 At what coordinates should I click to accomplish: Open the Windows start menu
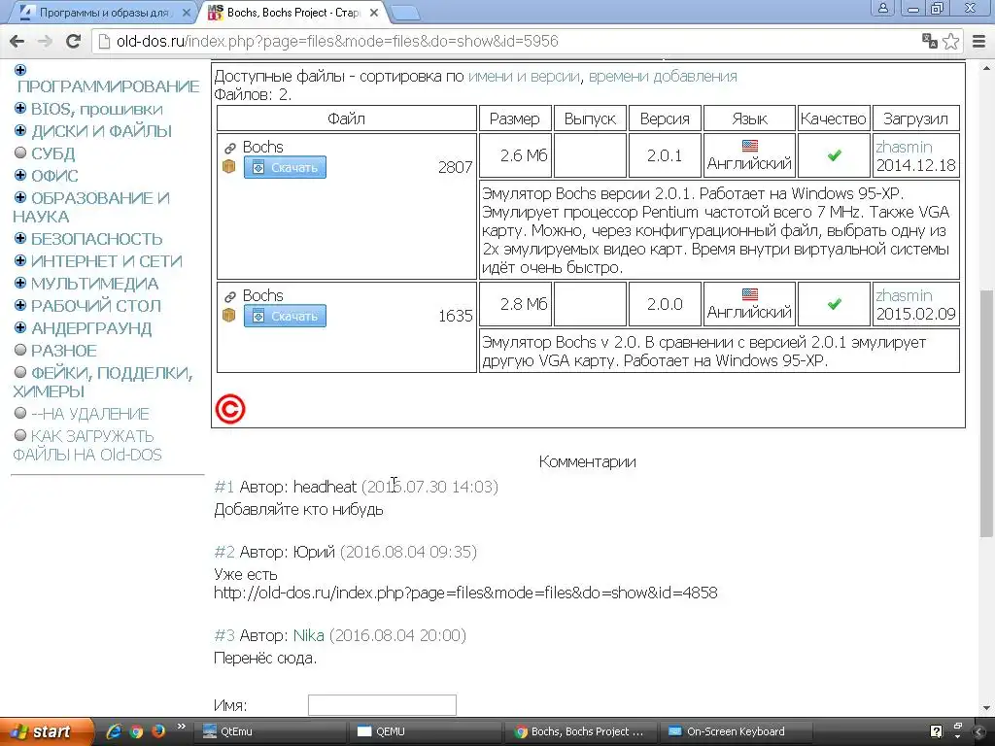[45, 731]
